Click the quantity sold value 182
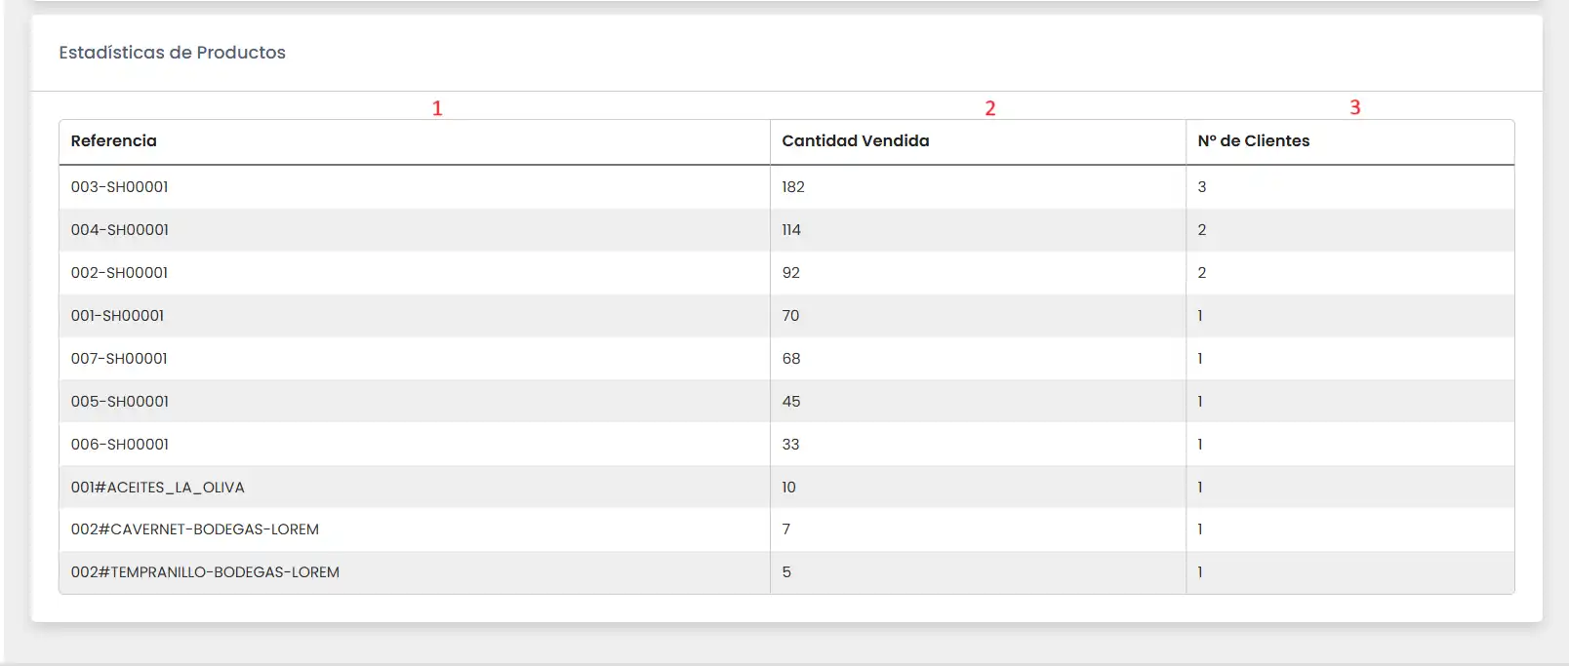 coord(793,187)
